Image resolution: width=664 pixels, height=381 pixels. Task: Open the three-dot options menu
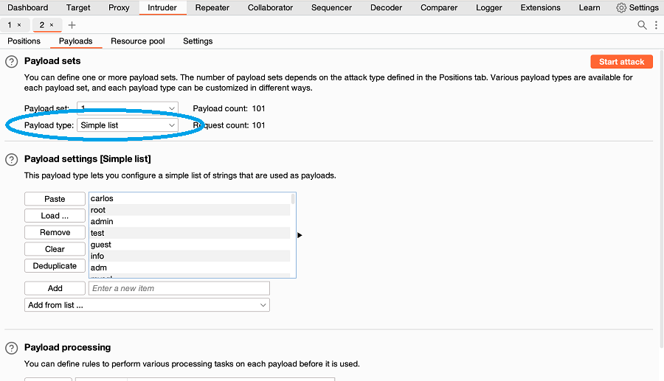[656, 25]
